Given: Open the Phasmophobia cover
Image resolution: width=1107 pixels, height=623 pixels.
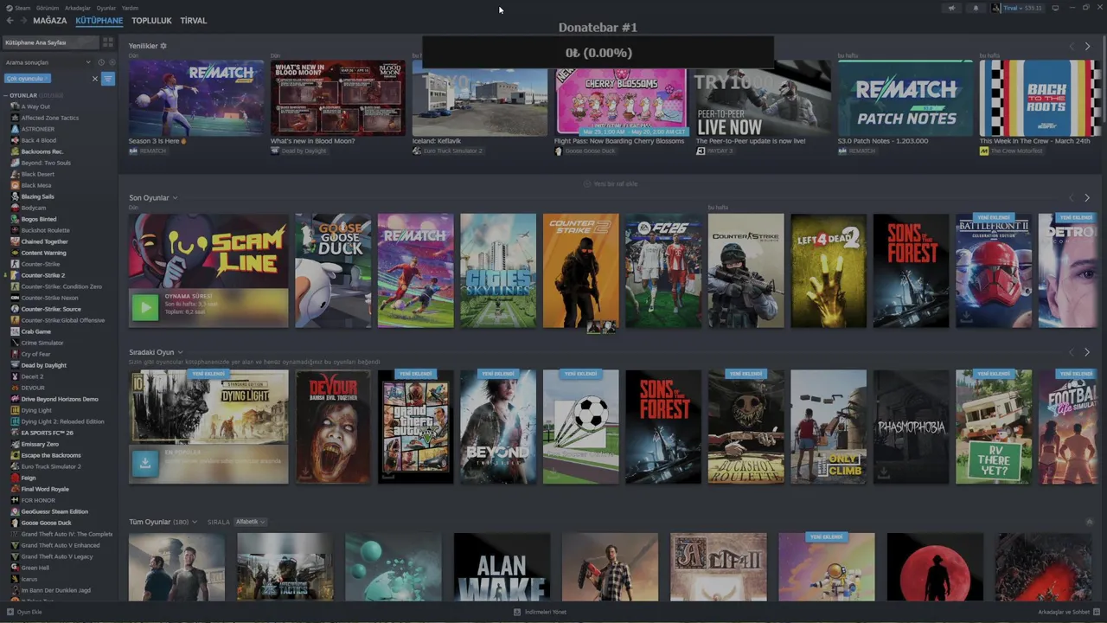Looking at the screenshot, I should point(912,427).
